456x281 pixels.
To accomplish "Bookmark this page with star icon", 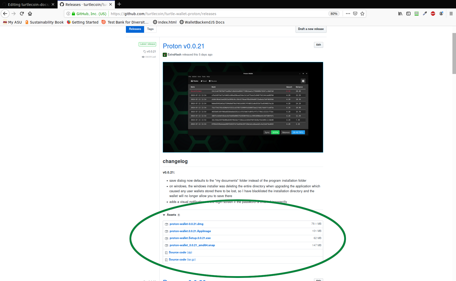I will click(362, 14).
